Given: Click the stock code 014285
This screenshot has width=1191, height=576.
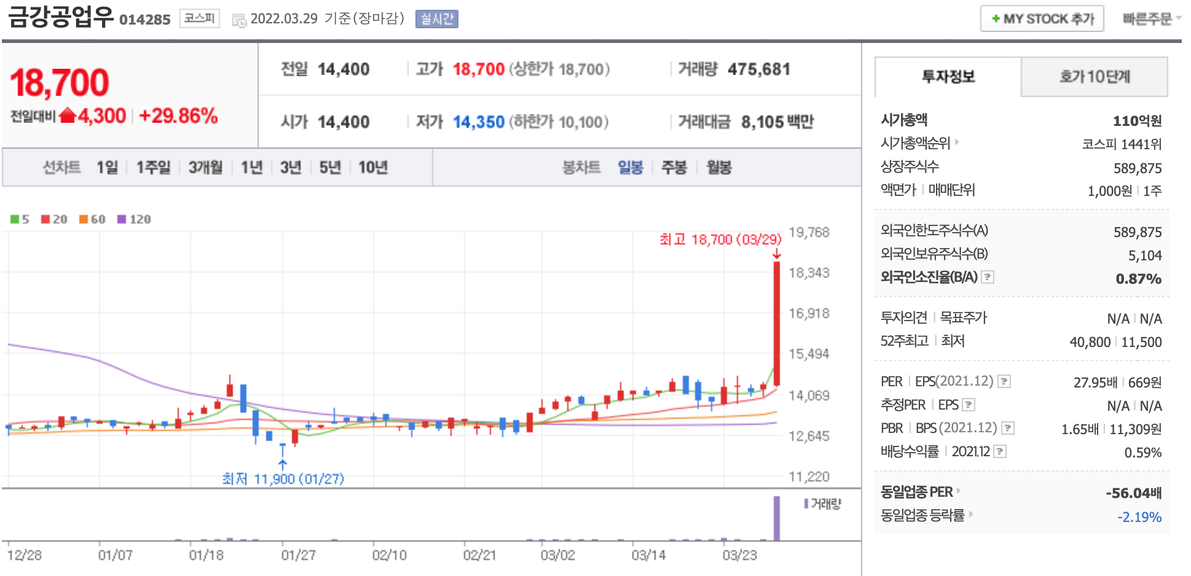Looking at the screenshot, I should tap(145, 20).
